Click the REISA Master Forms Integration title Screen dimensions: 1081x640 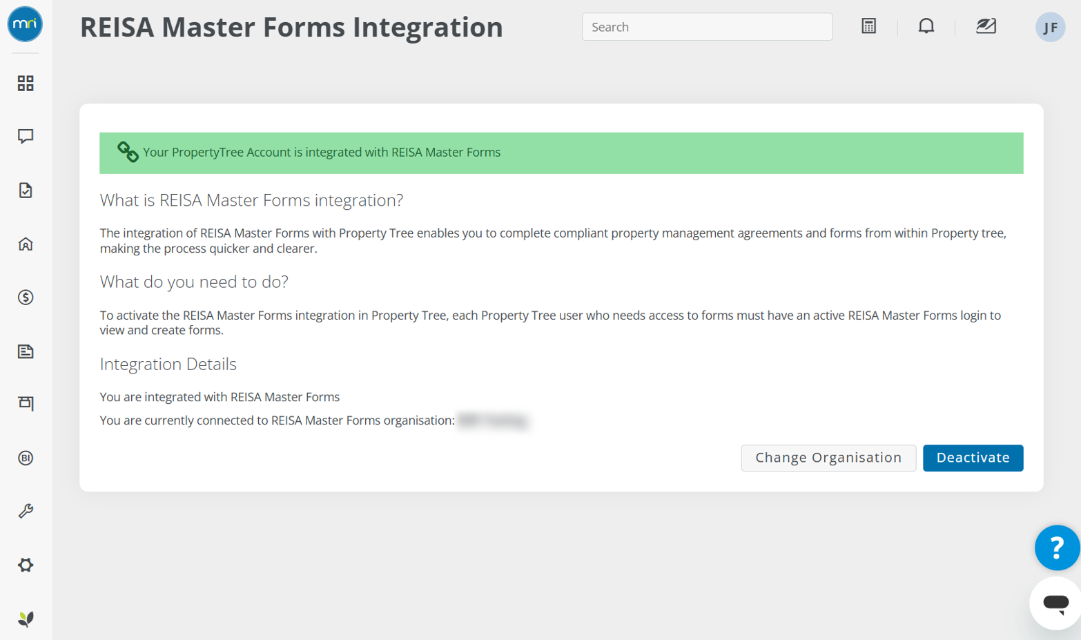pos(291,28)
